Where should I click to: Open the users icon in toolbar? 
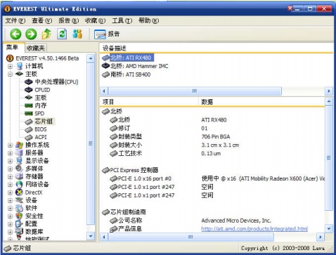77,34
